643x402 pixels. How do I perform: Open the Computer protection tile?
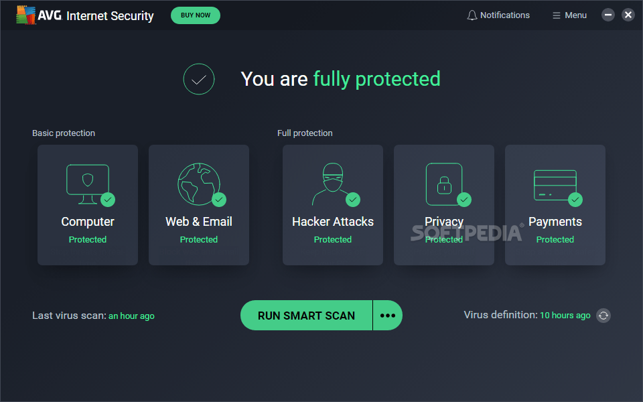pyautogui.click(x=88, y=205)
